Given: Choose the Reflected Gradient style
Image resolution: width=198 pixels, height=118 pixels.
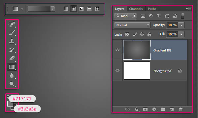Looking at the screenshot, I should [89, 9].
